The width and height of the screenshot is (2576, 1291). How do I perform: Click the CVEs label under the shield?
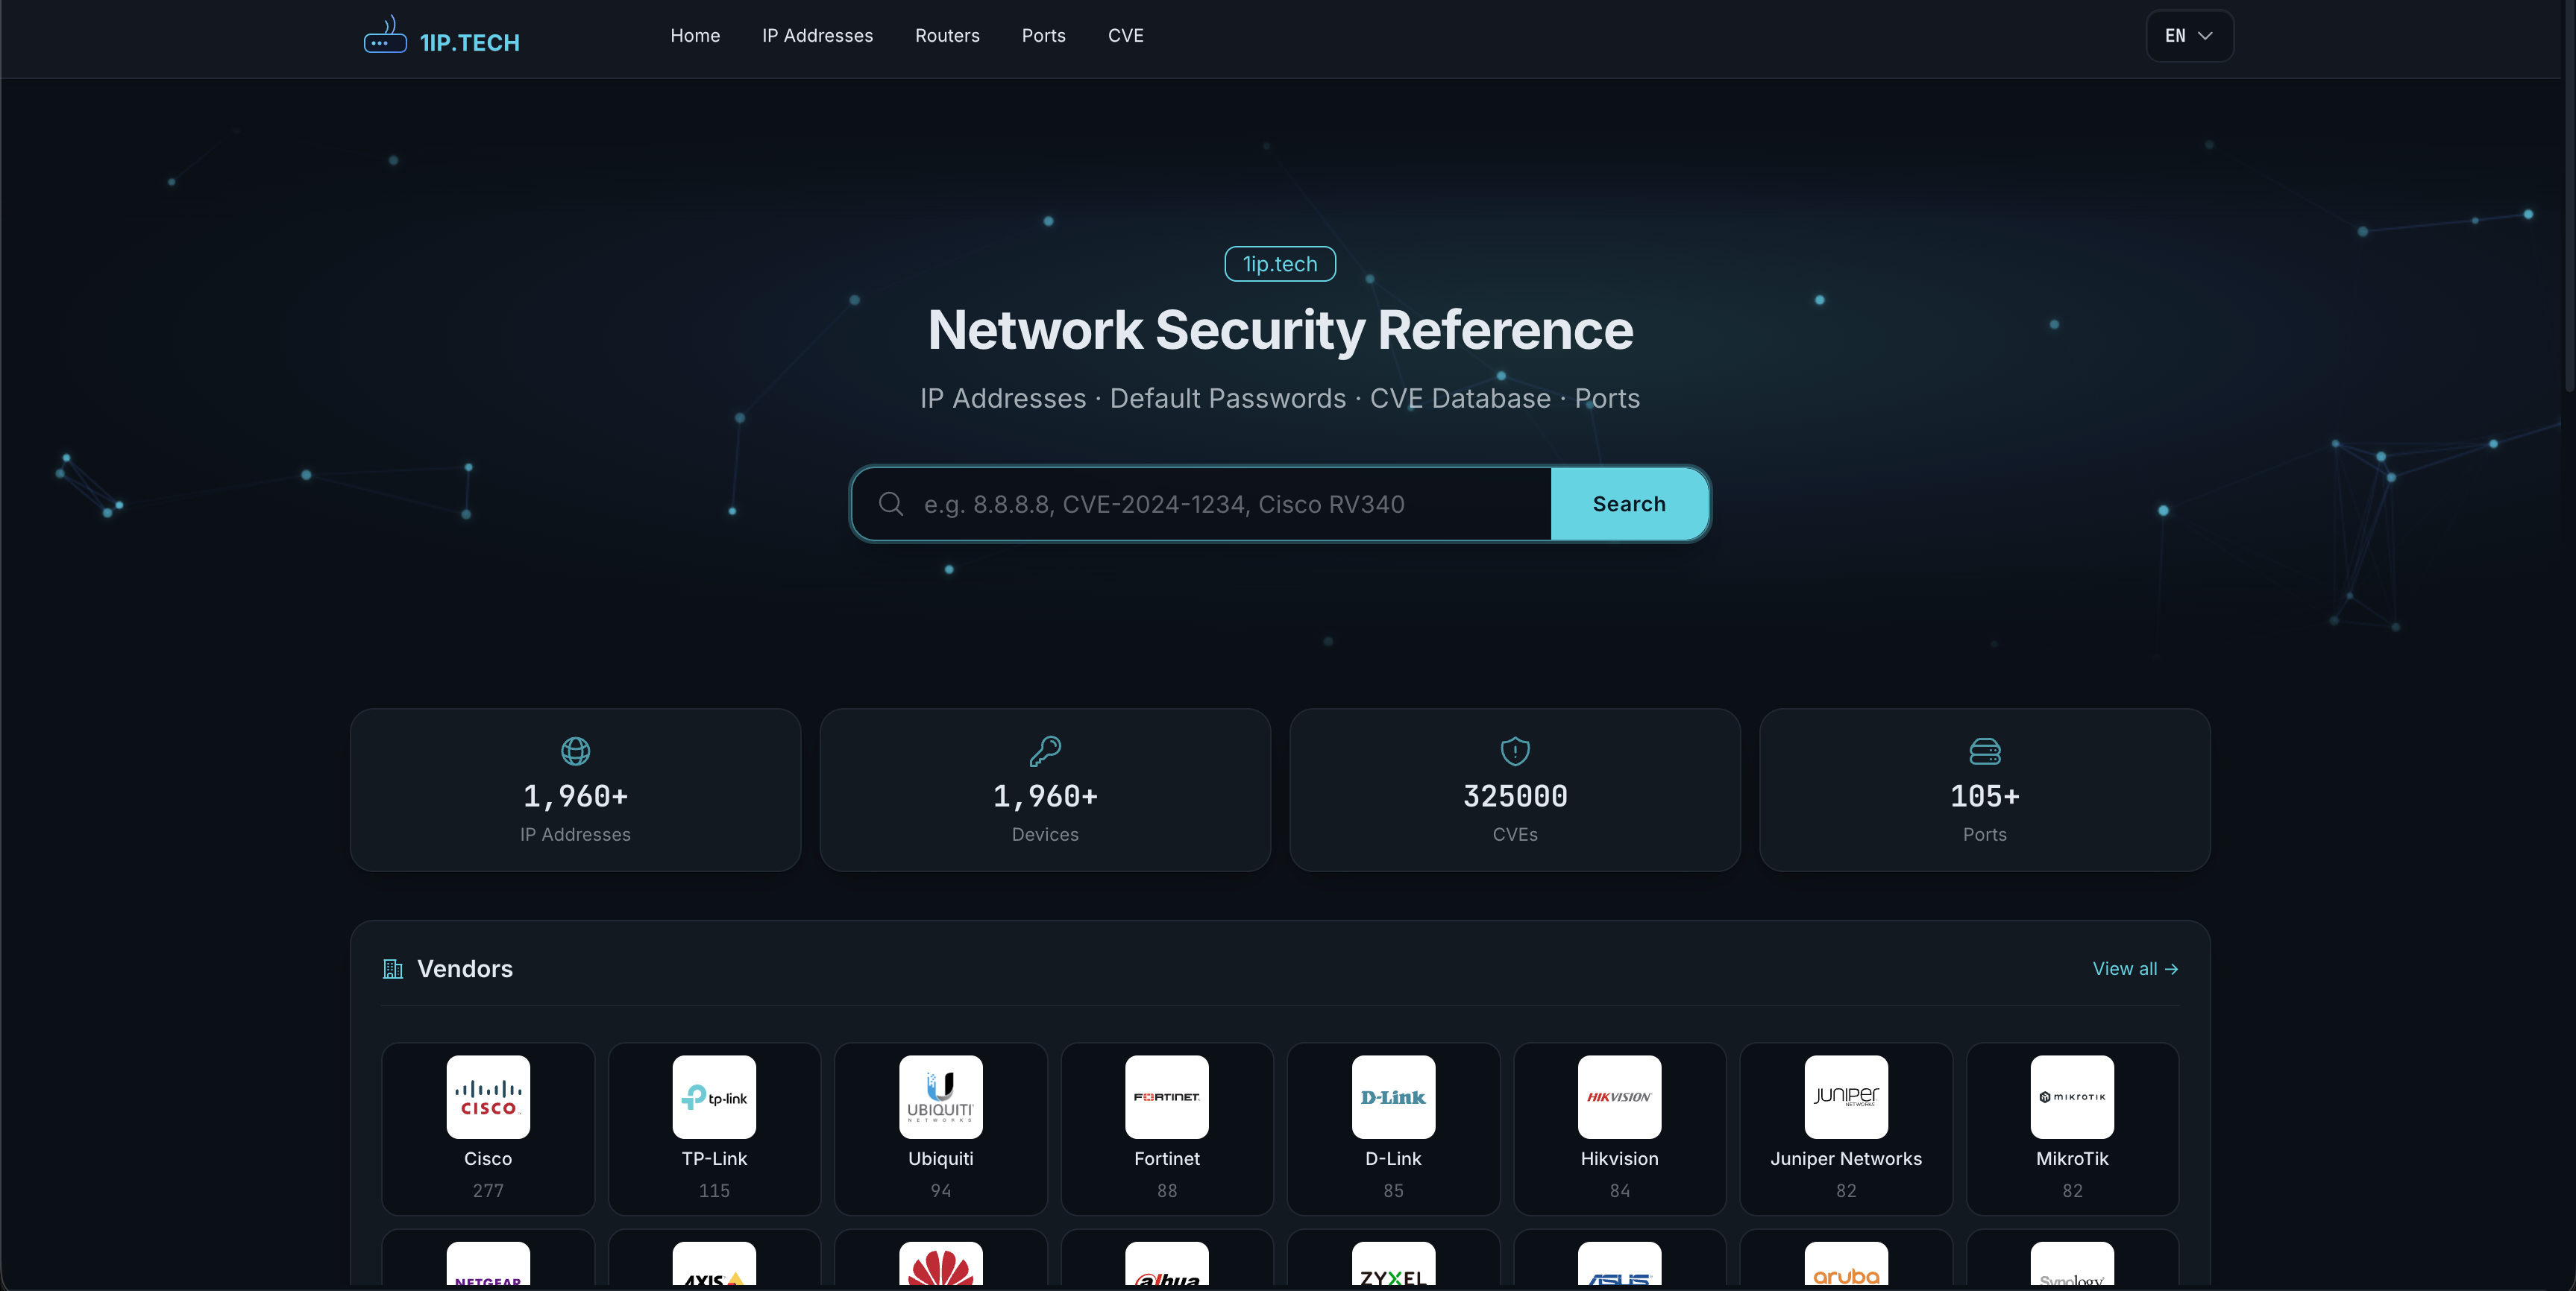pos(1515,834)
